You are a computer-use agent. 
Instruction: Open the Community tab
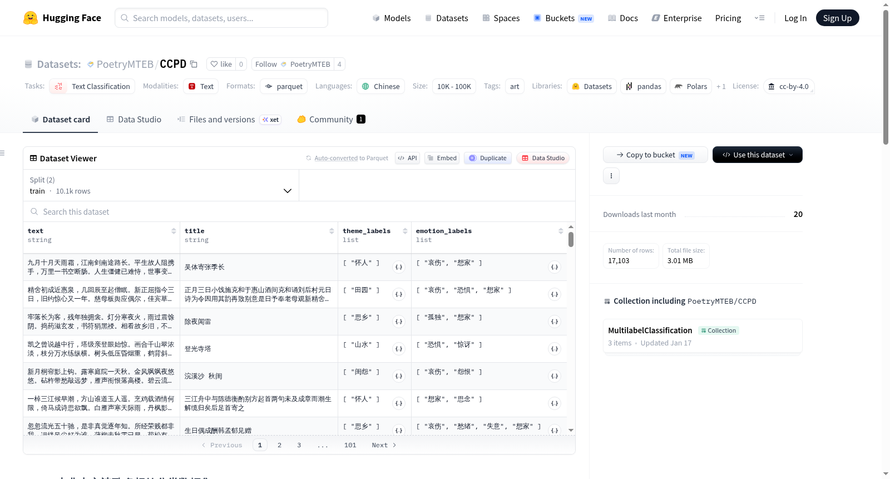coord(332,120)
